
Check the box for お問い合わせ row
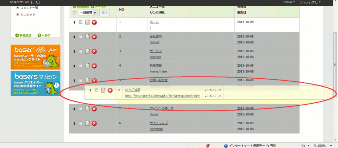tap(81, 80)
